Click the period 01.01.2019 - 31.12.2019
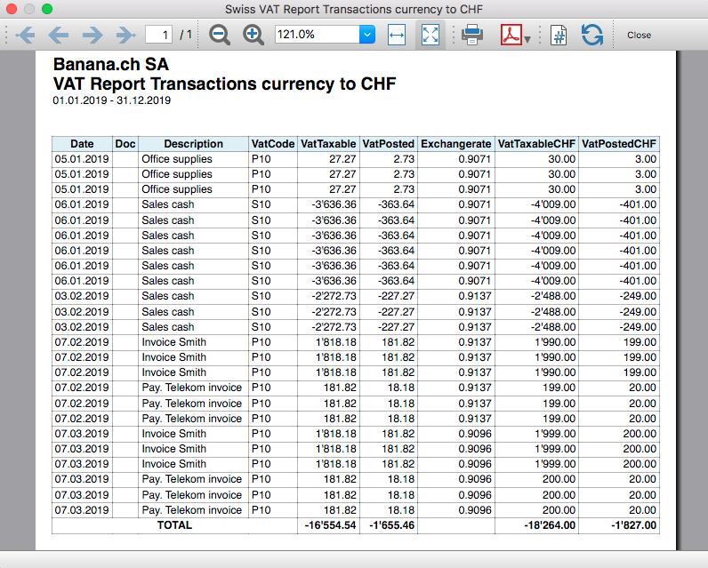 [x=111, y=100]
